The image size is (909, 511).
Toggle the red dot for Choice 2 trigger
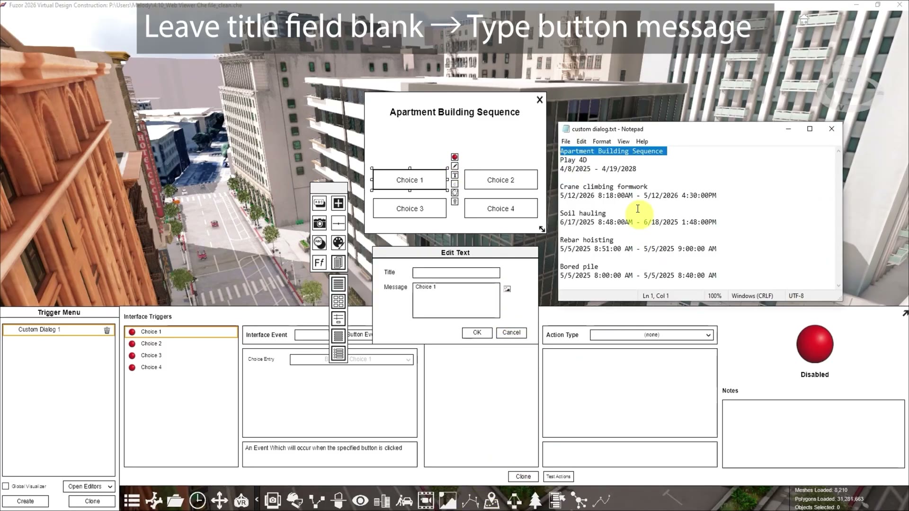click(132, 344)
